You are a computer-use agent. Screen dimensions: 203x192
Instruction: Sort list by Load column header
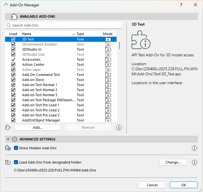click(13, 34)
